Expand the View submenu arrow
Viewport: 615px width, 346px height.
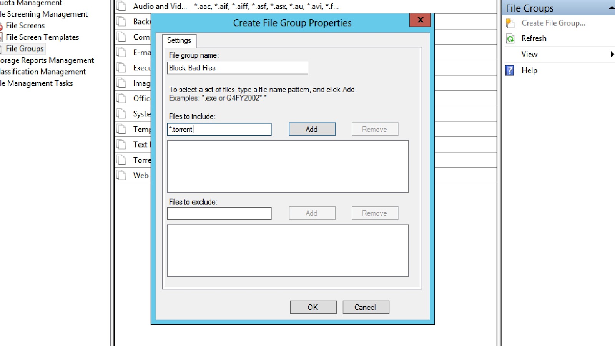tap(612, 54)
